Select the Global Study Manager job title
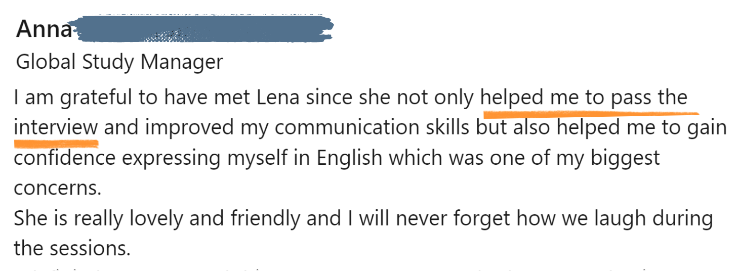This screenshot has height=277, width=738. click(x=119, y=62)
